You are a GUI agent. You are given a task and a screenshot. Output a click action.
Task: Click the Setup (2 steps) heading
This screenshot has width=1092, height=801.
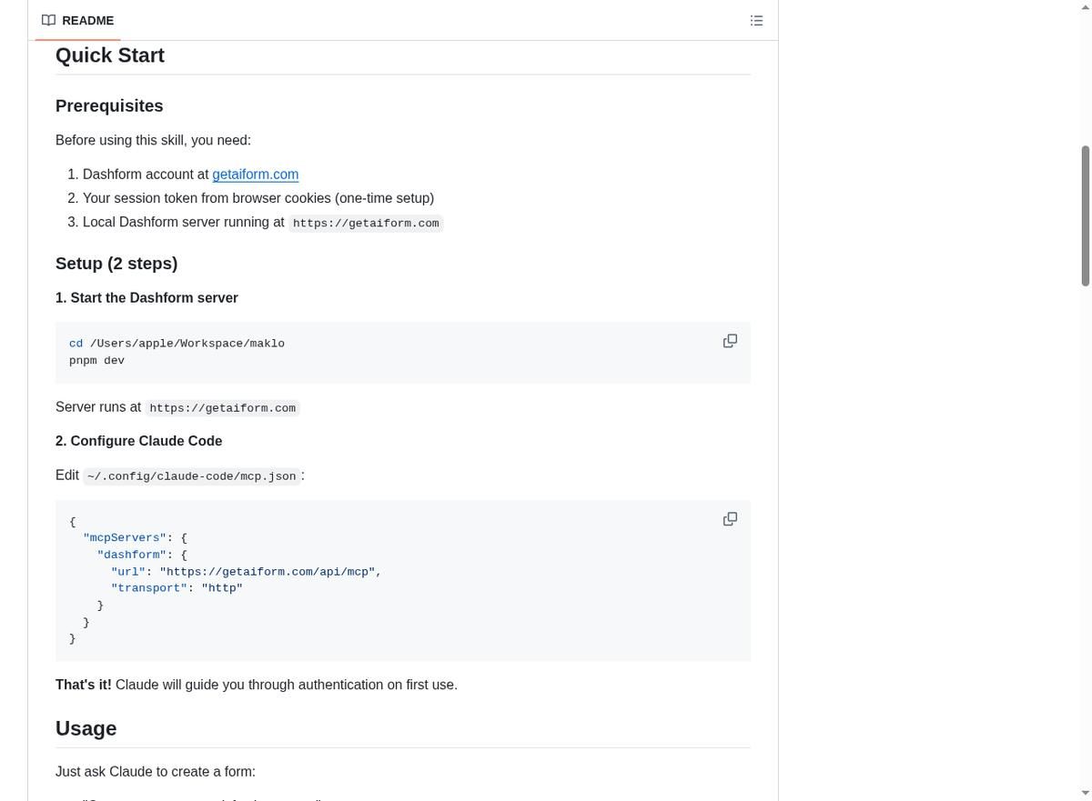click(116, 264)
